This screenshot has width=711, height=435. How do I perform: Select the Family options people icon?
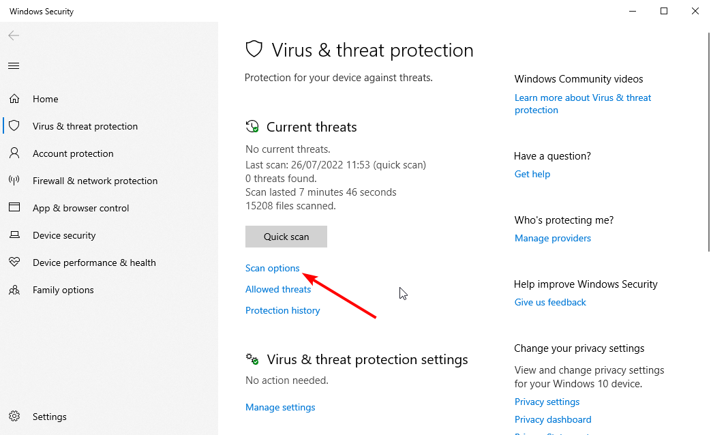tap(14, 290)
